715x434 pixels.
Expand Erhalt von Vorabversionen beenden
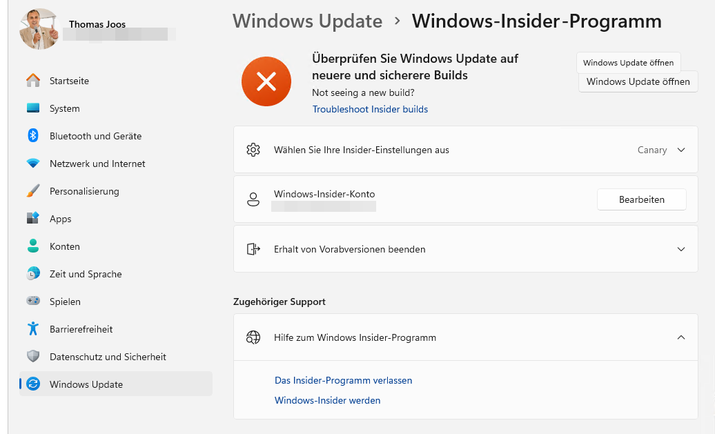coord(680,249)
